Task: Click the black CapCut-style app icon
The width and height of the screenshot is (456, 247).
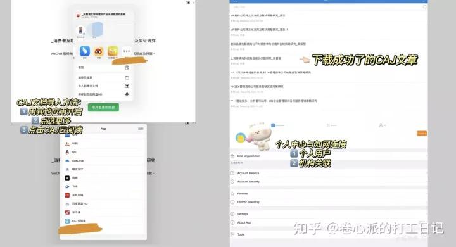Action: pos(67,178)
